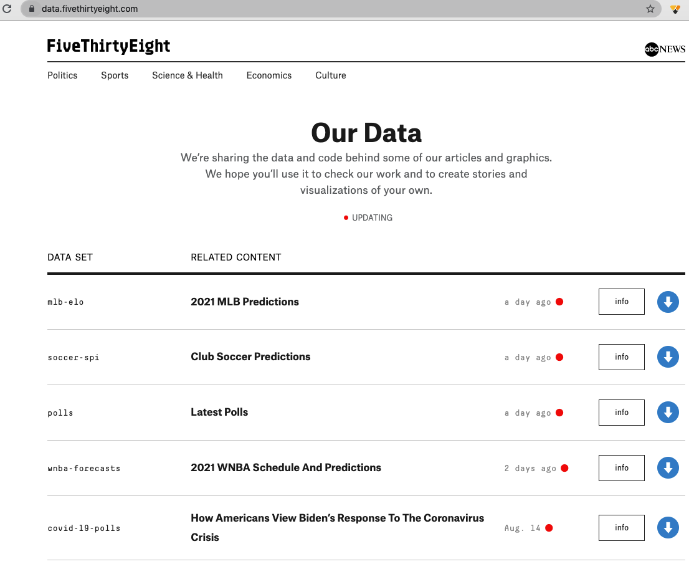This screenshot has width=689, height=564.
Task: Bookmark this page with the star icon
Action: 650,9
